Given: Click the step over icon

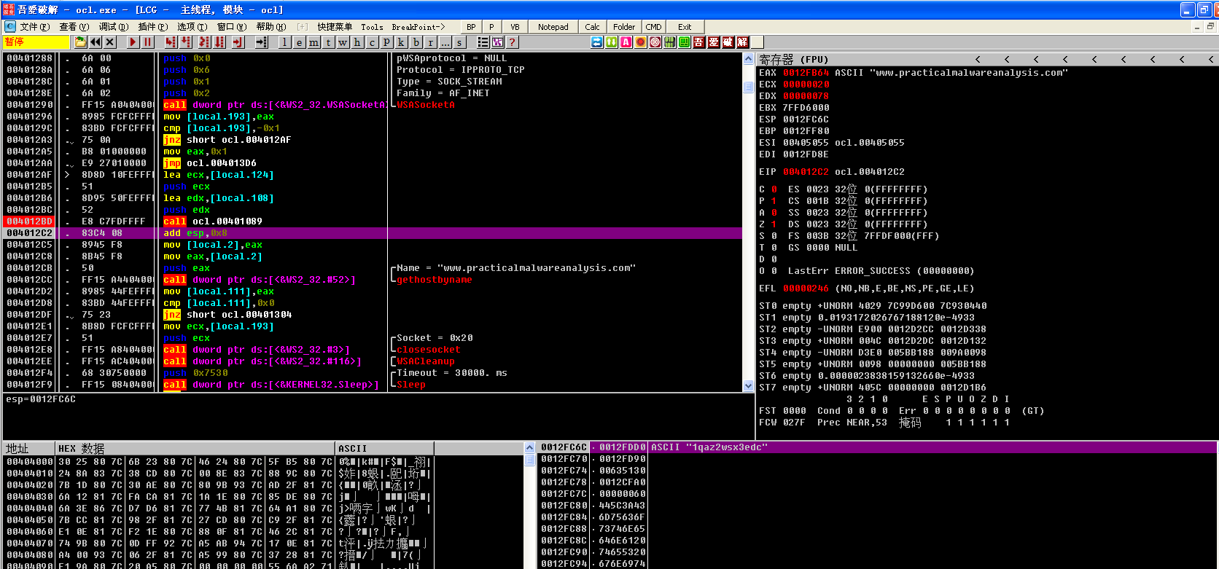Looking at the screenshot, I should click(x=186, y=42).
